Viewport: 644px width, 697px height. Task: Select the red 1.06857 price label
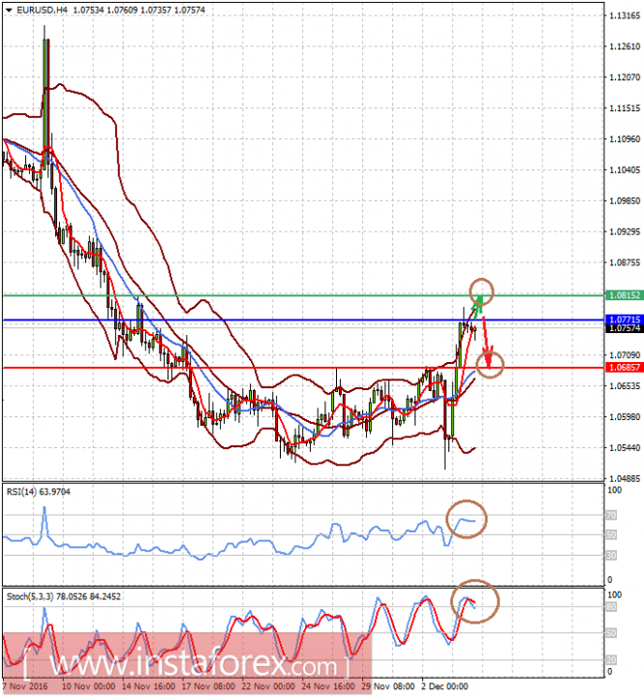point(625,368)
